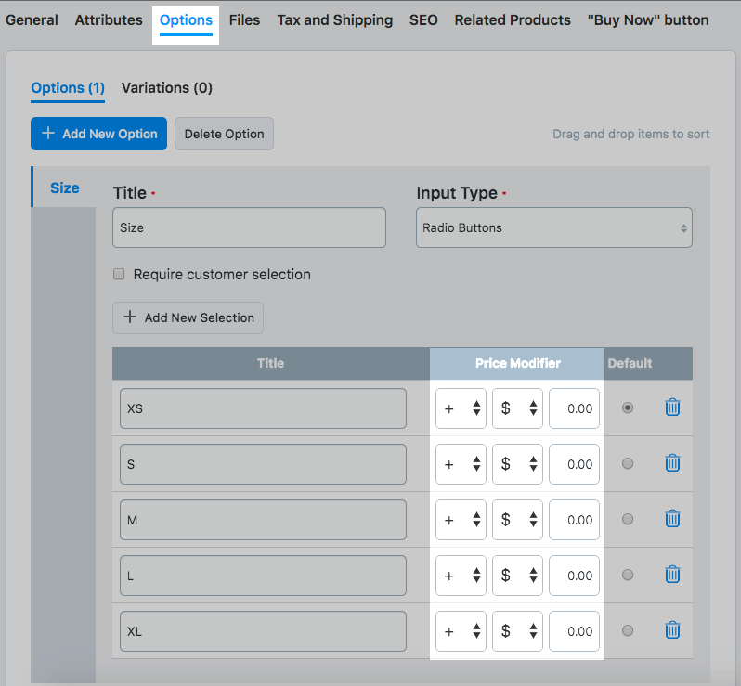Delete the XS size selection via trash icon
741x686 pixels.
(673, 408)
